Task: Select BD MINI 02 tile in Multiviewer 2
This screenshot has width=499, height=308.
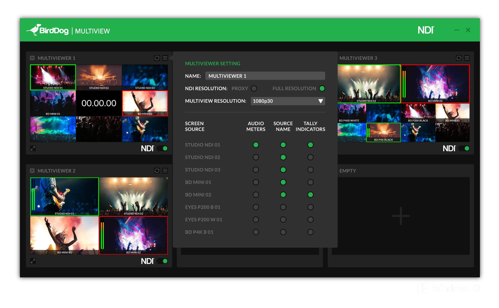Action: [133, 235]
